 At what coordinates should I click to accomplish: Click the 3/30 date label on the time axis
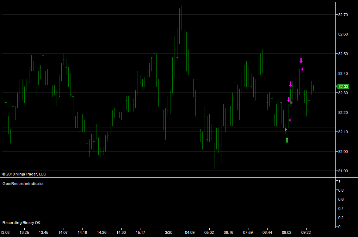click(x=169, y=232)
